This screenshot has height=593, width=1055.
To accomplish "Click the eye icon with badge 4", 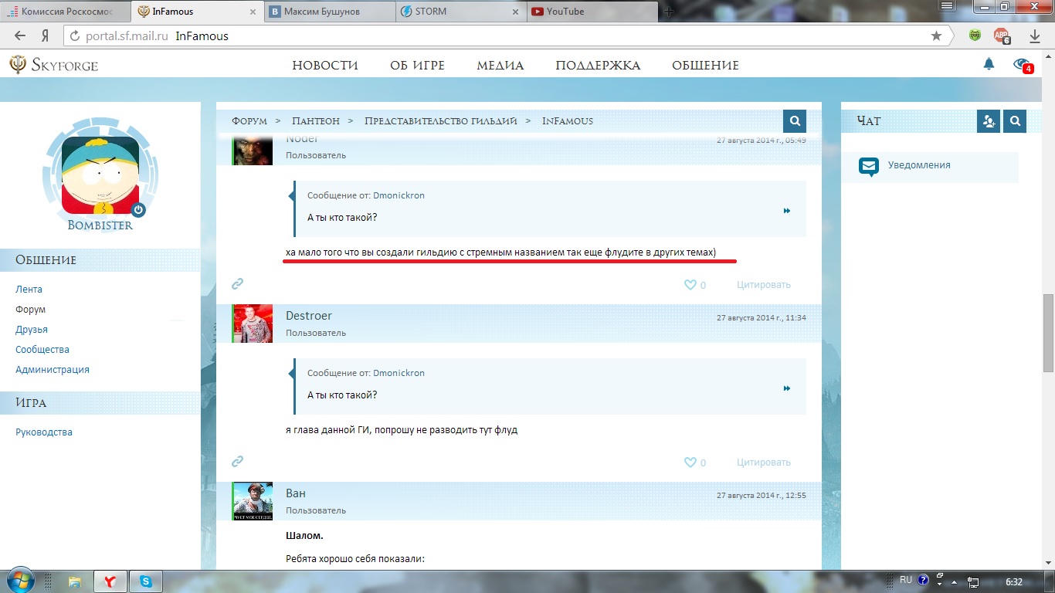I will 1023,65.
